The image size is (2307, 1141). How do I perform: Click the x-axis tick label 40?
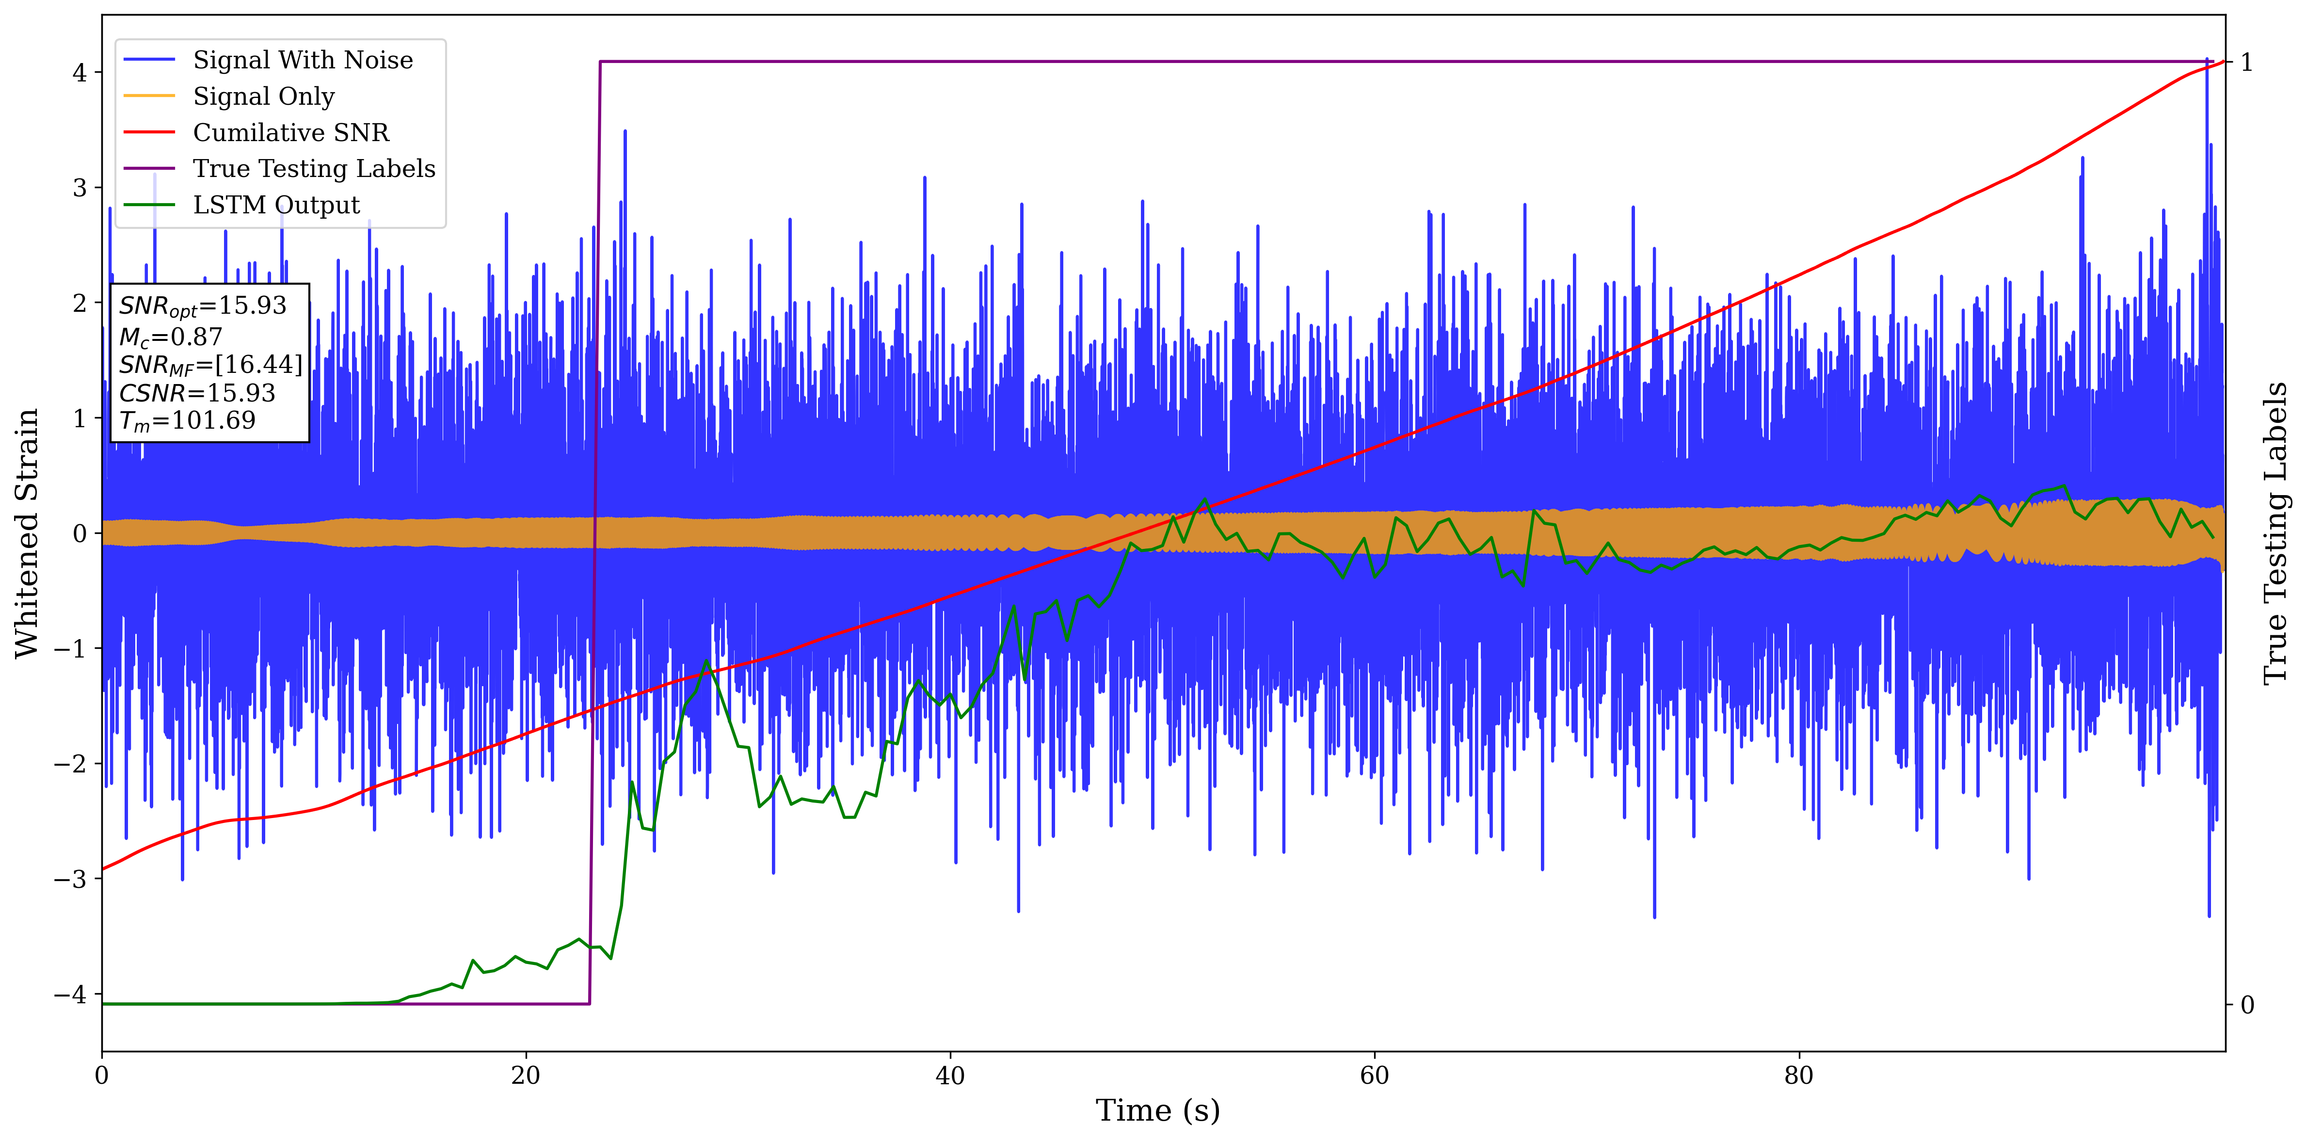pos(949,1076)
